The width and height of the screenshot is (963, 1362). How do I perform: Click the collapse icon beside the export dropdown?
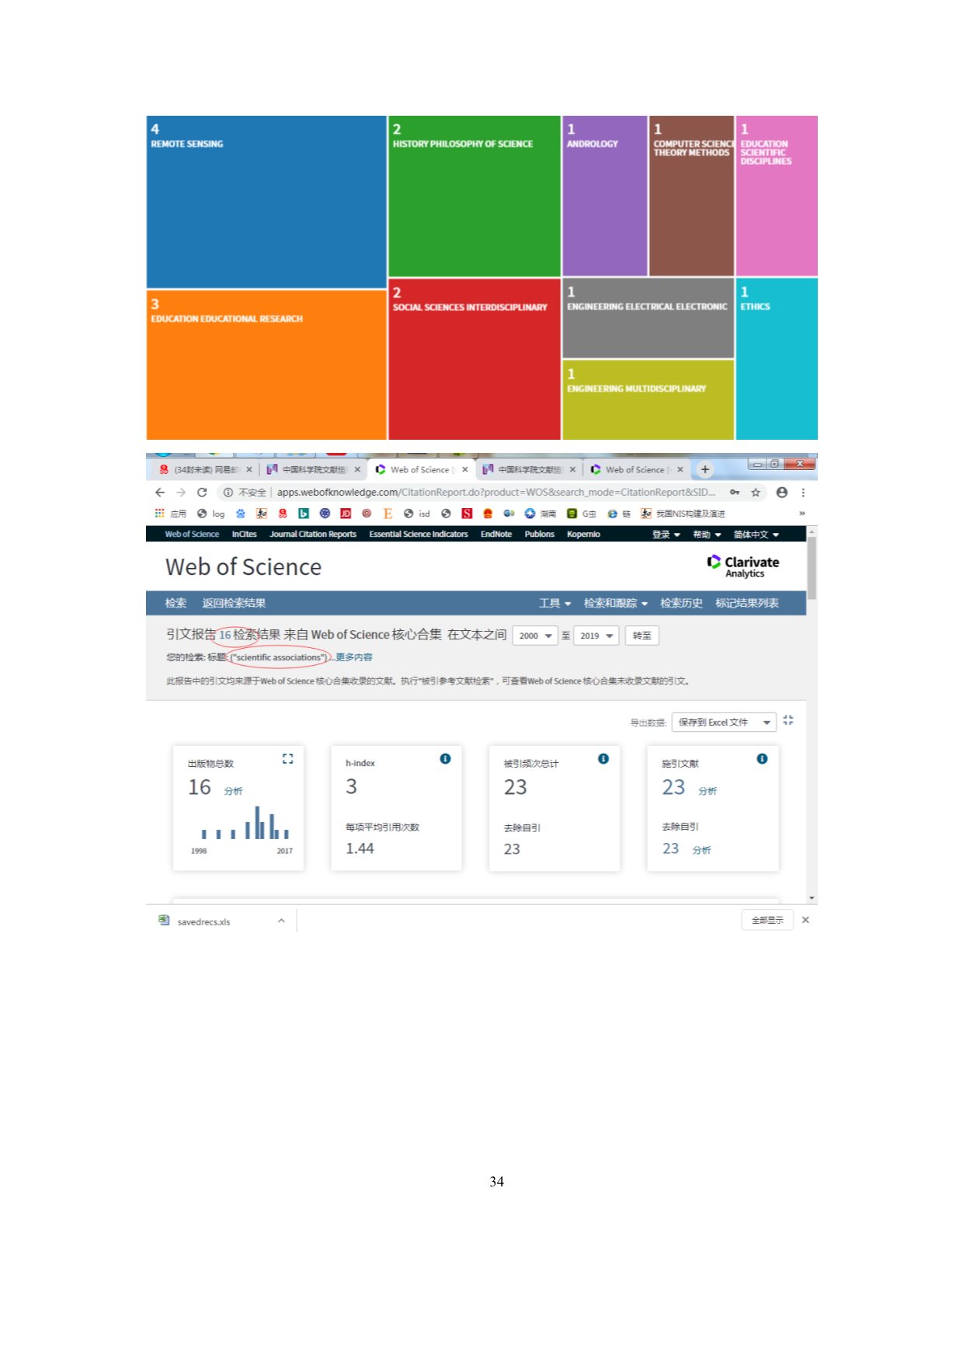click(788, 721)
